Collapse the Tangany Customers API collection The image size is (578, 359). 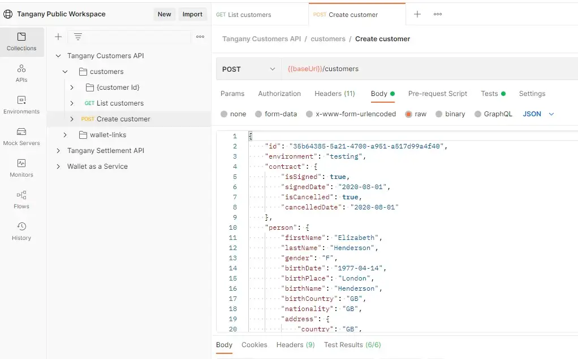58,56
